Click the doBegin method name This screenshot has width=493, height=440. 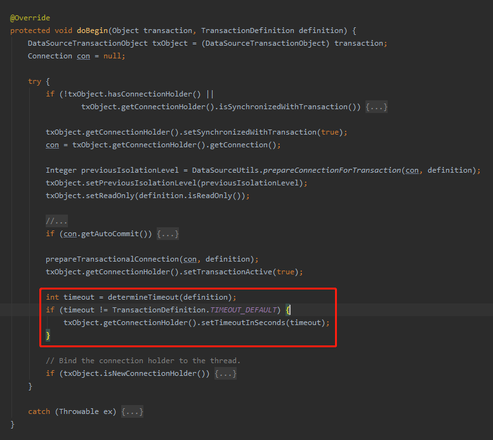click(x=92, y=30)
